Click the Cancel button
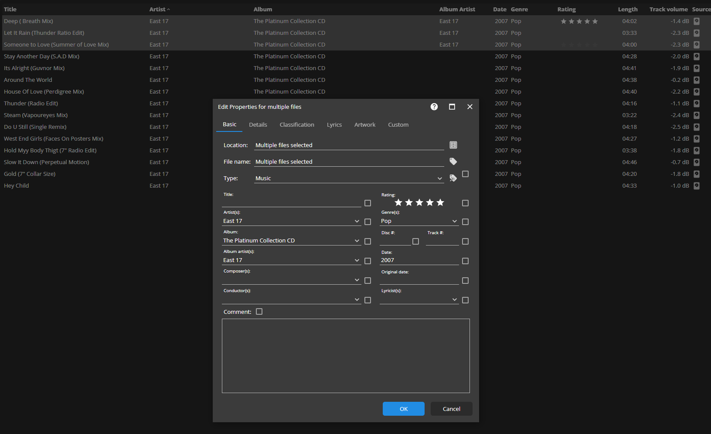 coord(451,409)
